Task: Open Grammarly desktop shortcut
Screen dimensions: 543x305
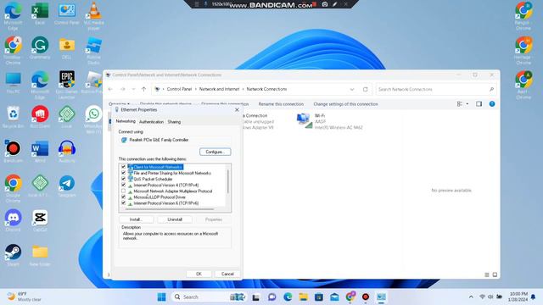Action: 40,48
